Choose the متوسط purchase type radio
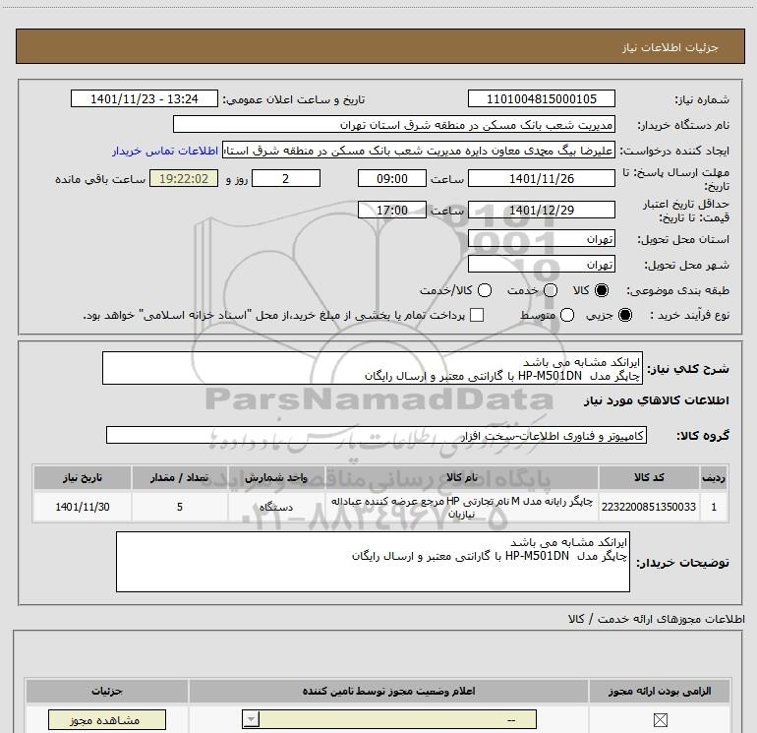Screen dimensions: 757x733 pyautogui.click(x=567, y=315)
